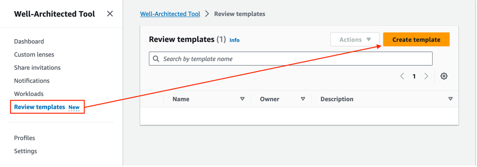Screen dimensions: 477x167
Task: Open Dashboard in sidebar
Action: 29,41
